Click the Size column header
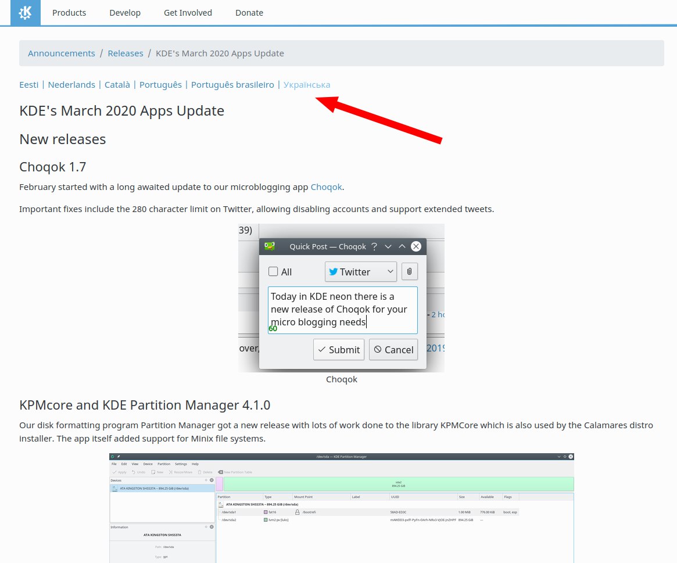Viewport: 677px width, 563px height. pos(468,497)
